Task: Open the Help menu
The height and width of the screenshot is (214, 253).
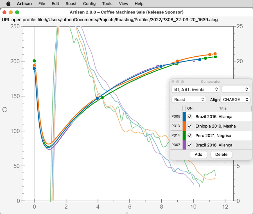Action: [x=139, y=4]
